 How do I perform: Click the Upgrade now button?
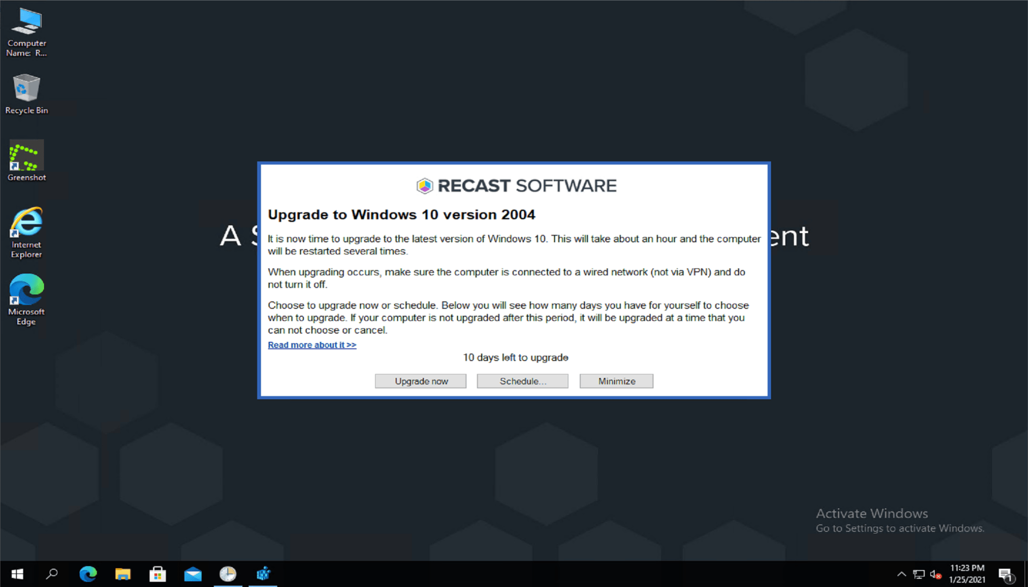tap(420, 381)
